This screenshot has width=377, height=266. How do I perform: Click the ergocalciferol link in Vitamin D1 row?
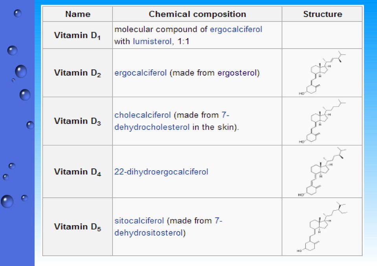[x=236, y=29]
